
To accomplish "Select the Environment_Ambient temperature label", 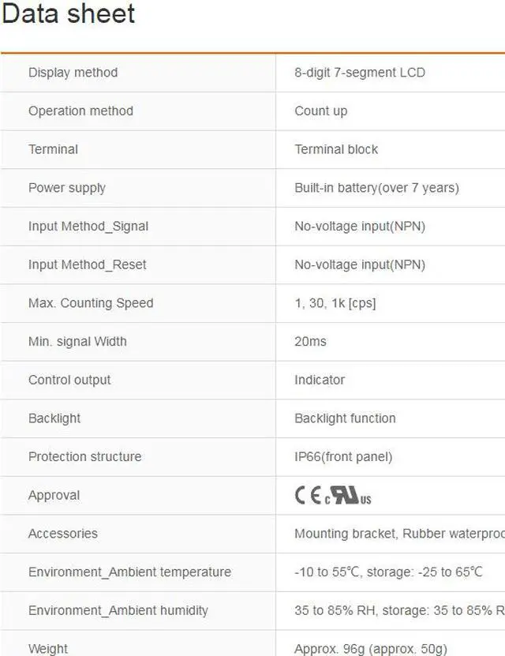I will pyautogui.click(x=129, y=572).
